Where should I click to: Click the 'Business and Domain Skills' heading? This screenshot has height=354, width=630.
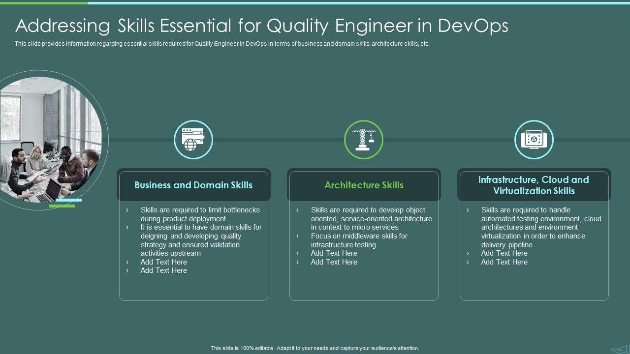tap(193, 185)
